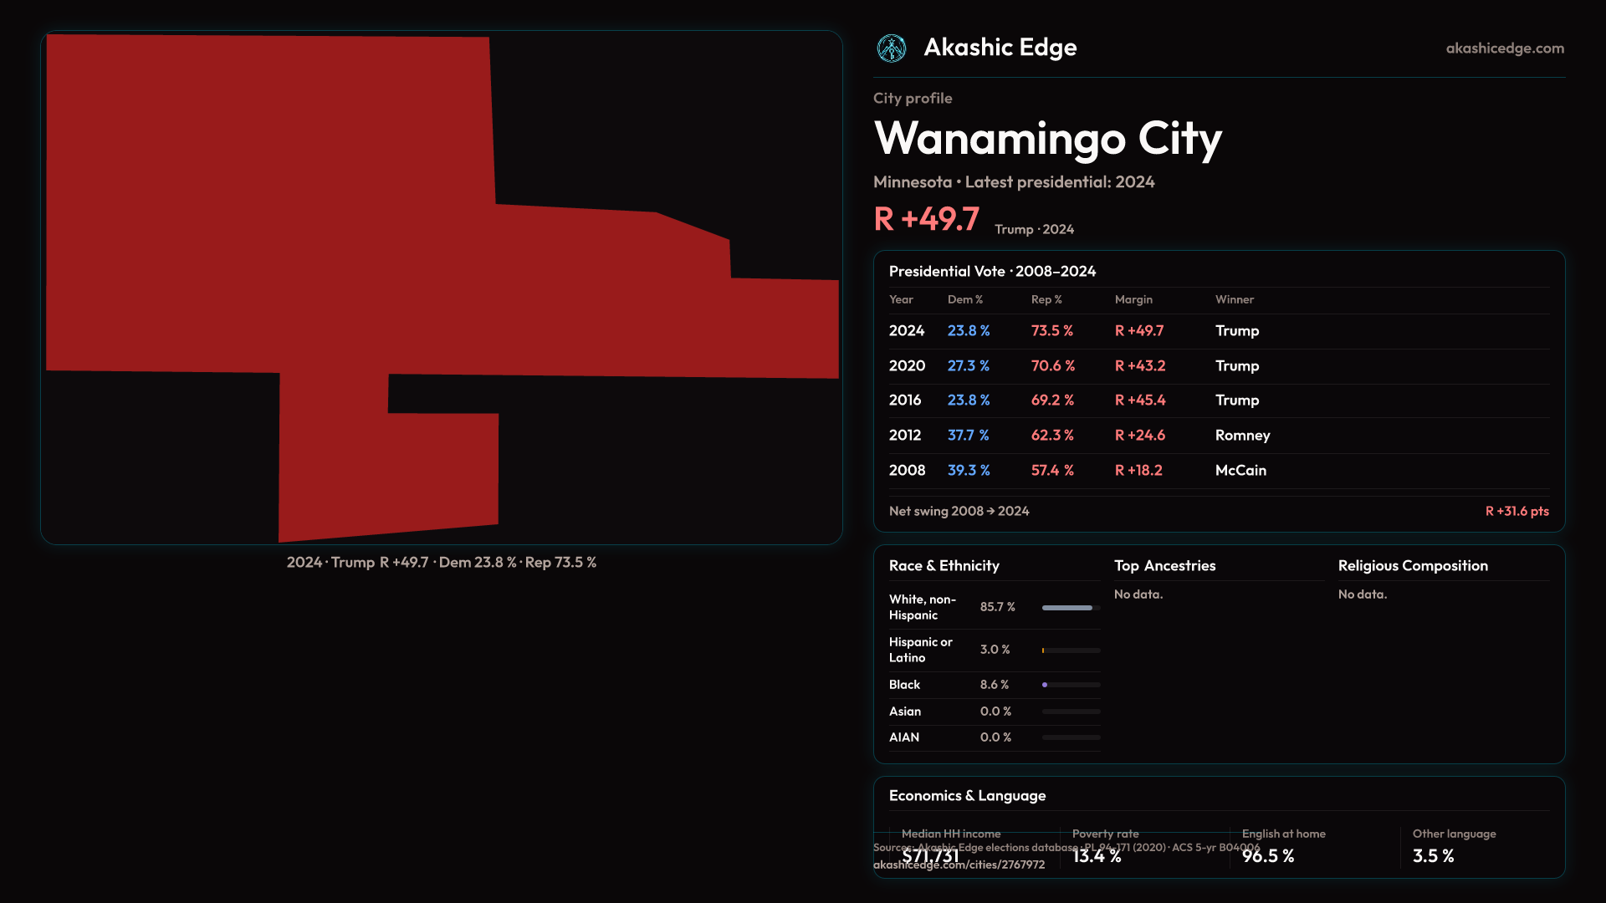Click the 2012 Romney winner entry

click(x=1242, y=436)
